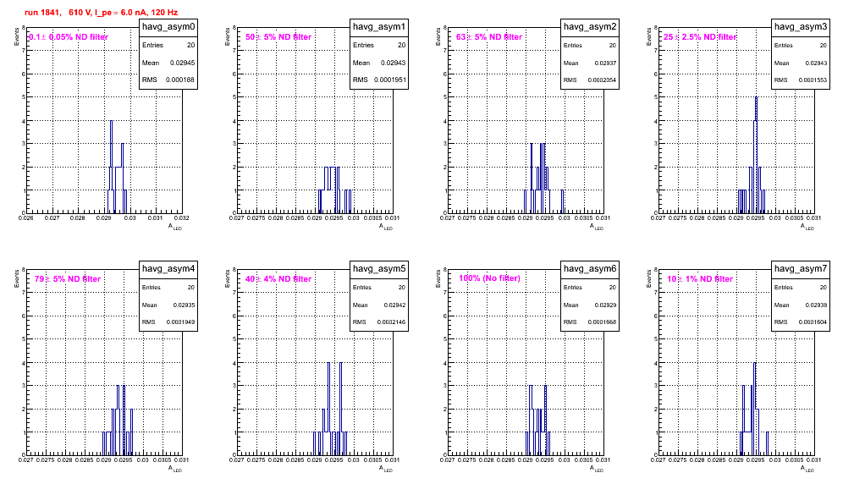Click the '25± 2.5% ND filter' label

pyautogui.click(x=700, y=37)
